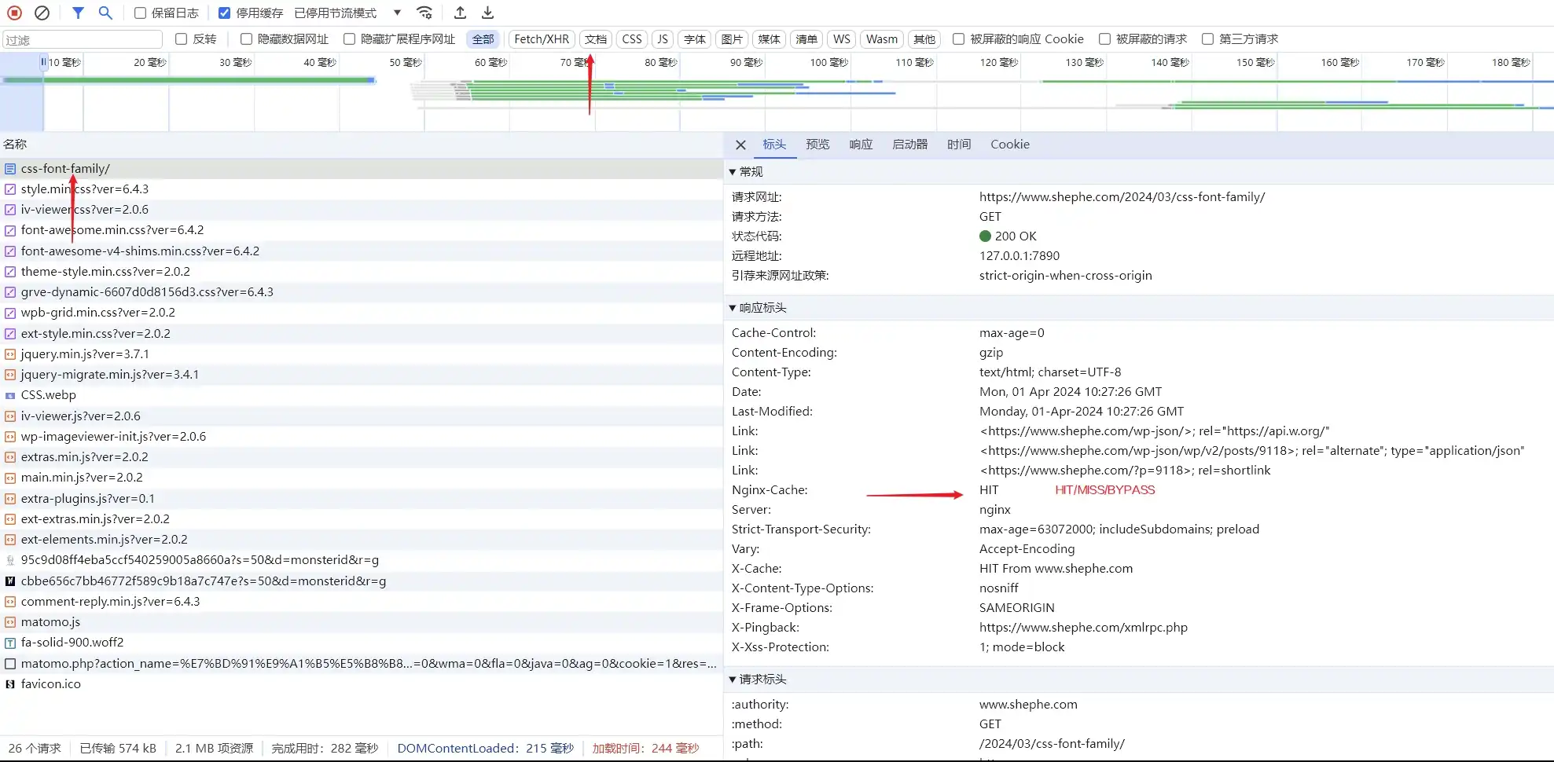Filter requests by CSS type
The image size is (1554, 762).
point(631,38)
